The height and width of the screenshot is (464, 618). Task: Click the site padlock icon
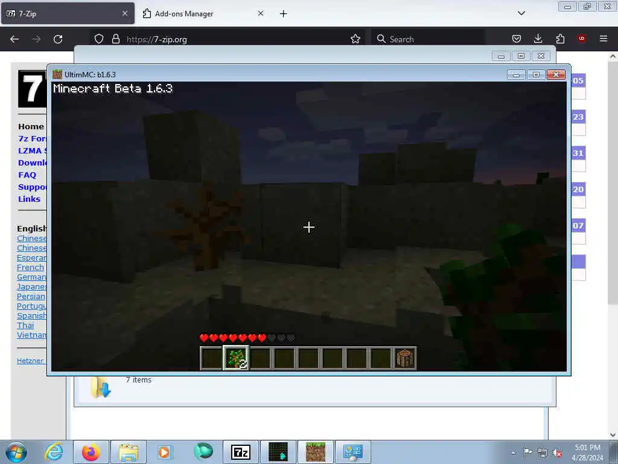115,39
